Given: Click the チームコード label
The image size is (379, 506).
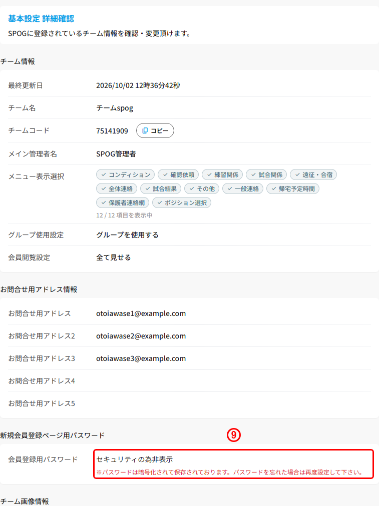Looking at the screenshot, I should tap(29, 130).
